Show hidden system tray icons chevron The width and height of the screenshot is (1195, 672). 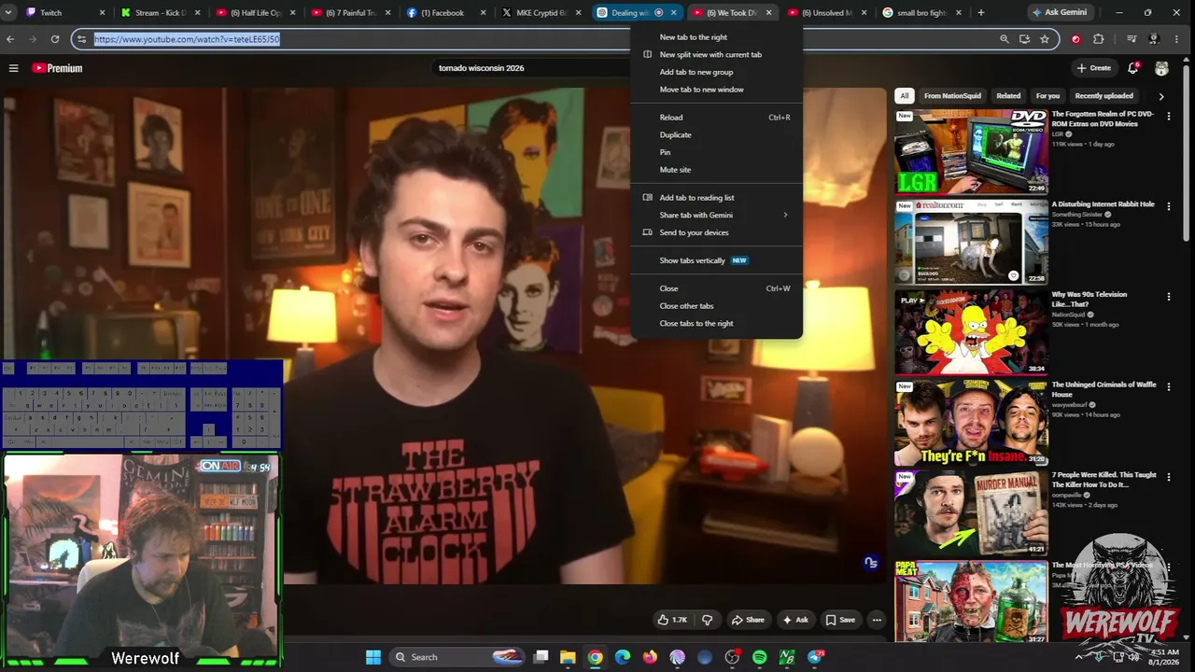point(1077,657)
